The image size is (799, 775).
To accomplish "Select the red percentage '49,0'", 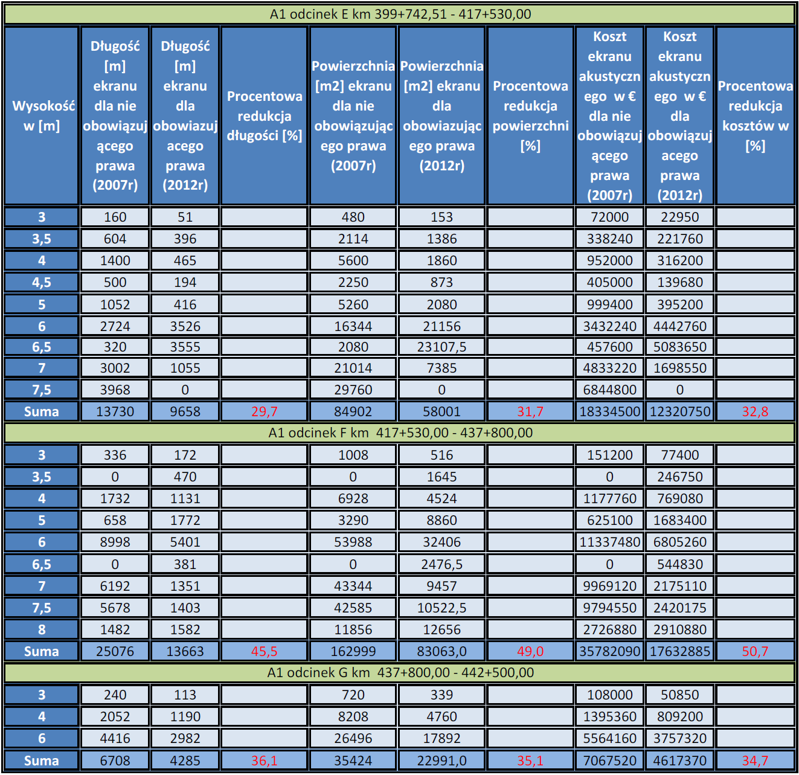I will [x=530, y=651].
